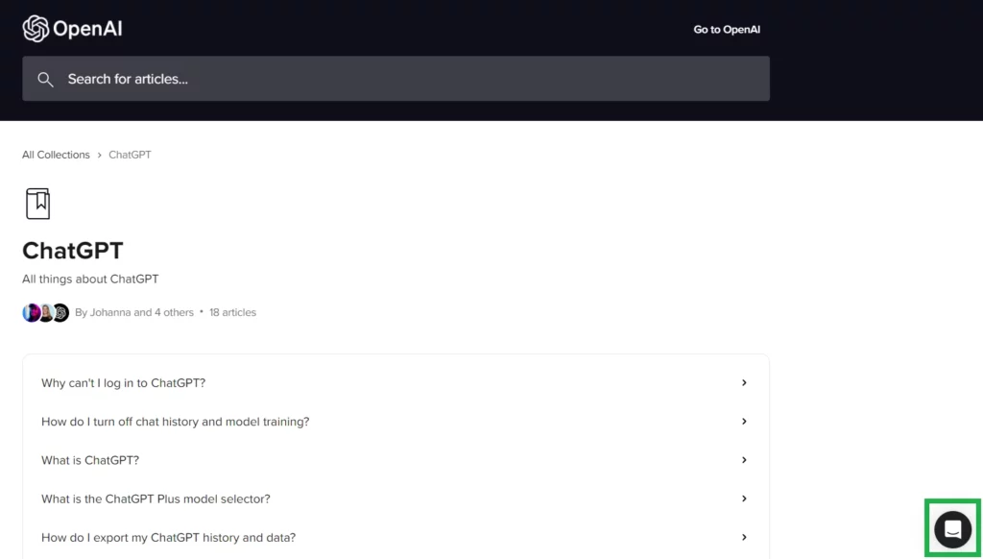This screenshot has height=559, width=983.
Task: Click the 'ChatGPT' collection heading
Action: [73, 251]
